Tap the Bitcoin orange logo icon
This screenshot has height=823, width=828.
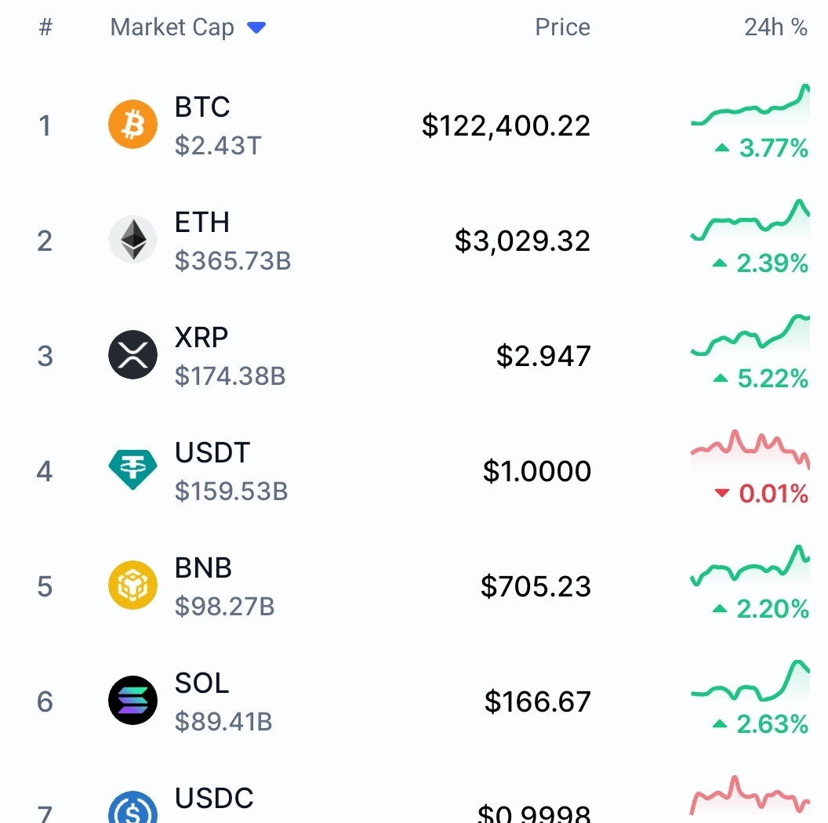pos(133,125)
